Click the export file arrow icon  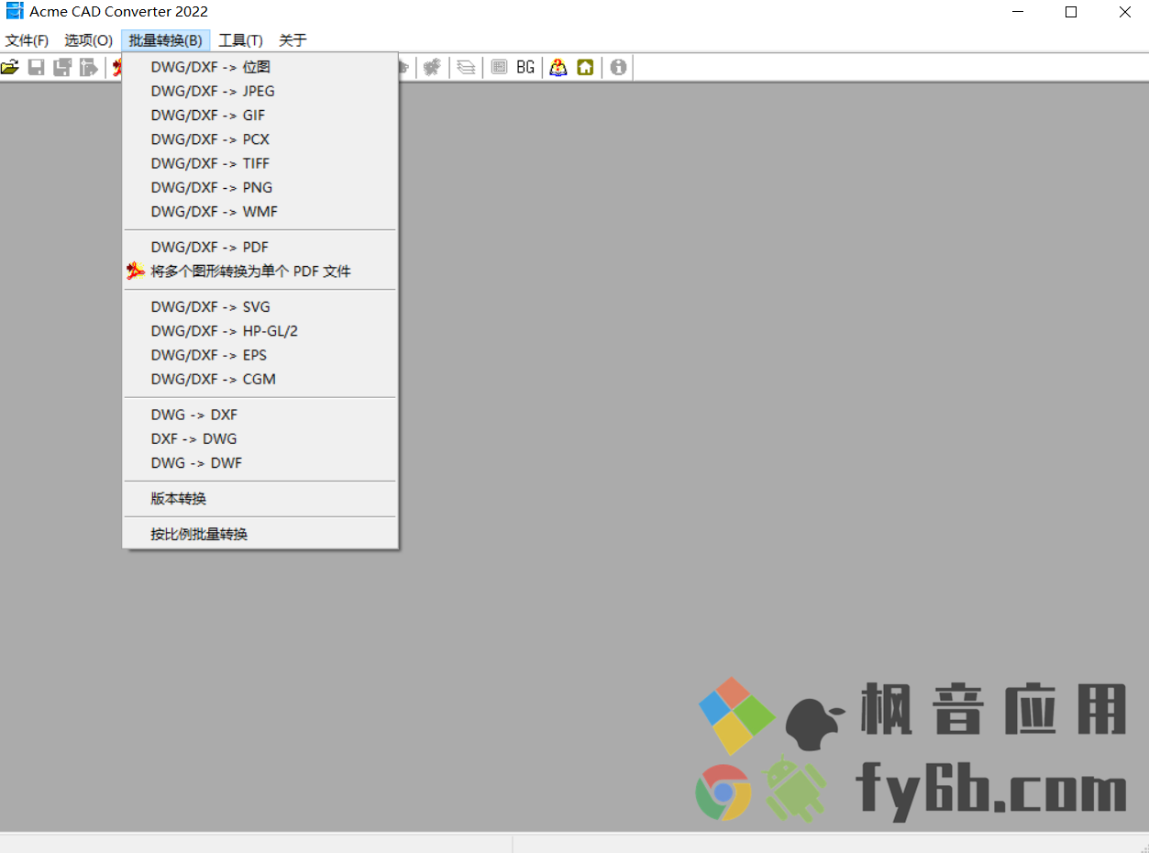pyautogui.click(x=89, y=67)
